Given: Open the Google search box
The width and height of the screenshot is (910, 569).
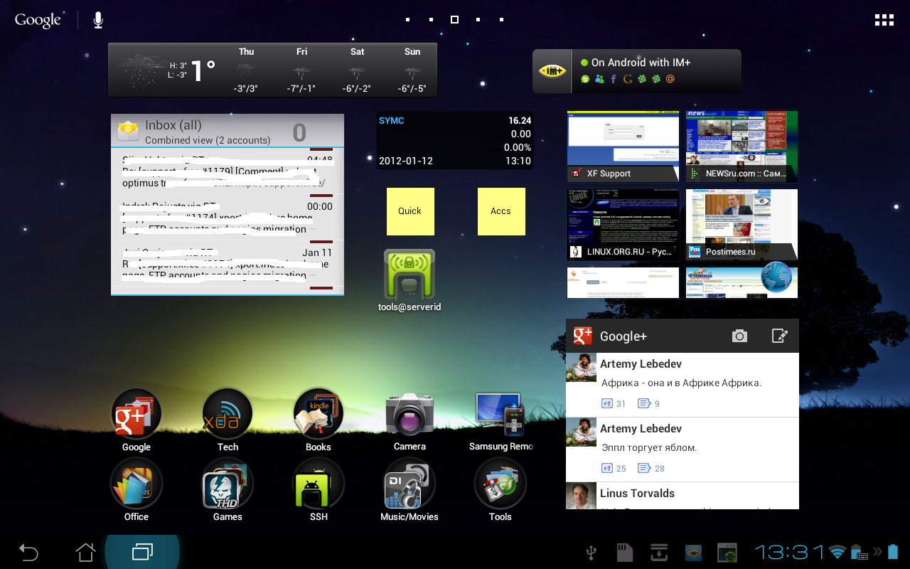Looking at the screenshot, I should pos(38,20).
